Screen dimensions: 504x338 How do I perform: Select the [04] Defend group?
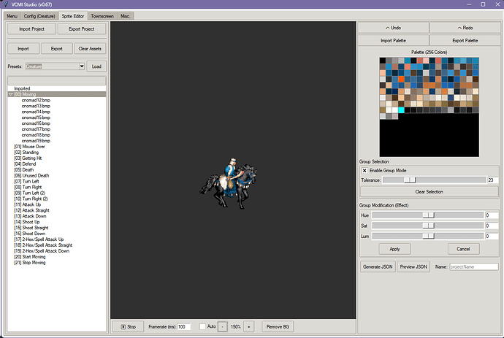(x=25, y=164)
